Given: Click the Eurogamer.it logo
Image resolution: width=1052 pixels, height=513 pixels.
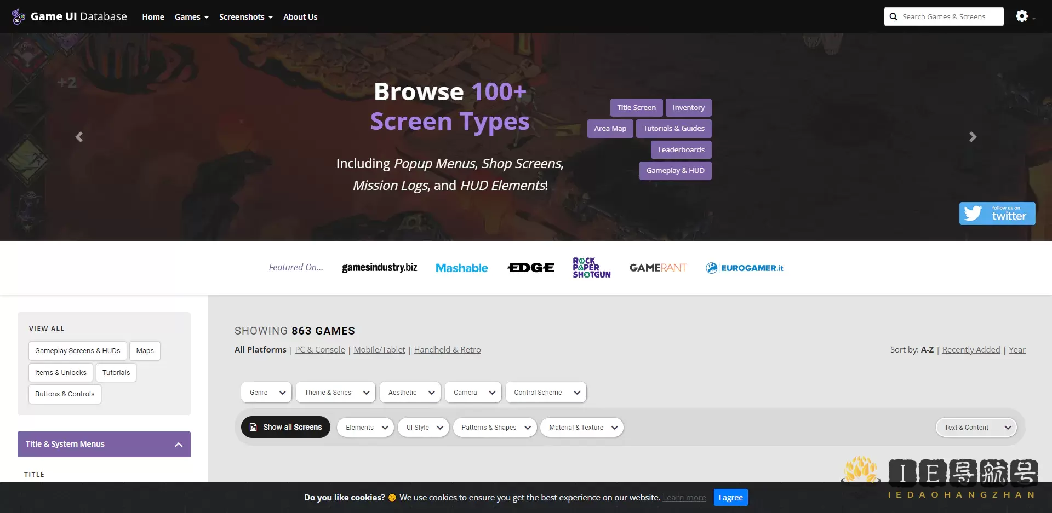Looking at the screenshot, I should pos(744,268).
